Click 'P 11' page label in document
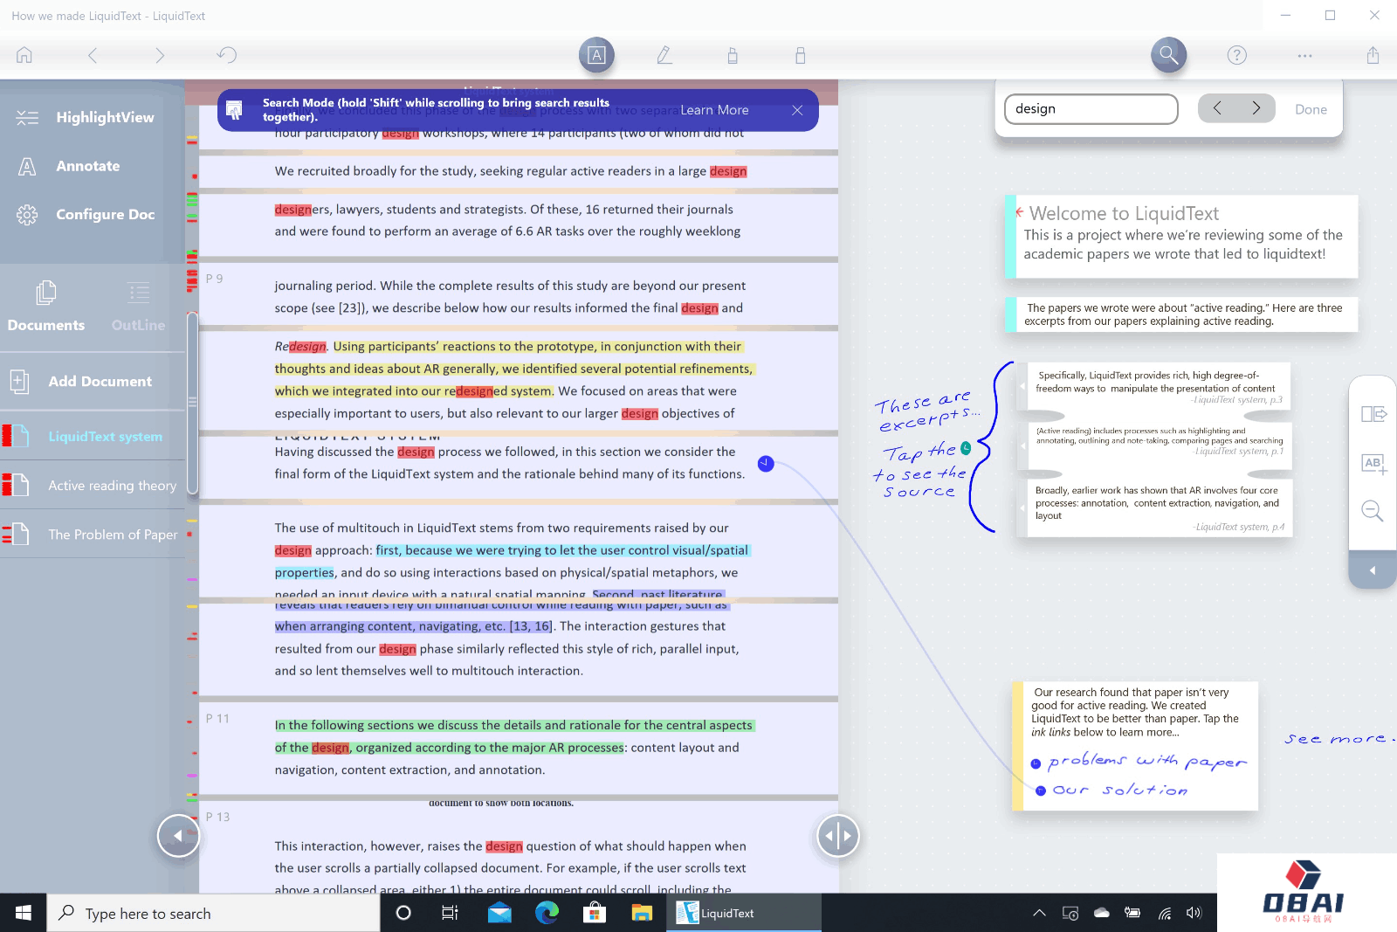The width and height of the screenshot is (1397, 932). point(217,719)
